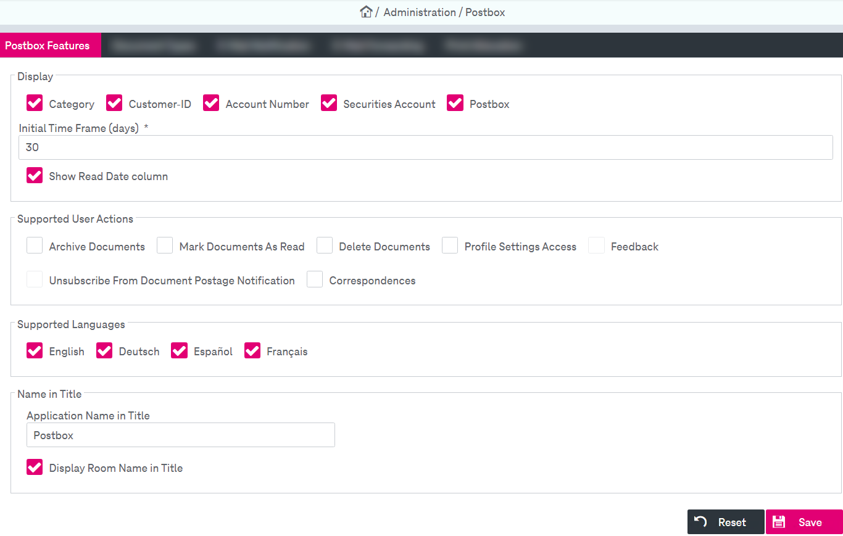Deselect the Français language checkbox
This screenshot has width=843, height=536.
[x=252, y=351]
